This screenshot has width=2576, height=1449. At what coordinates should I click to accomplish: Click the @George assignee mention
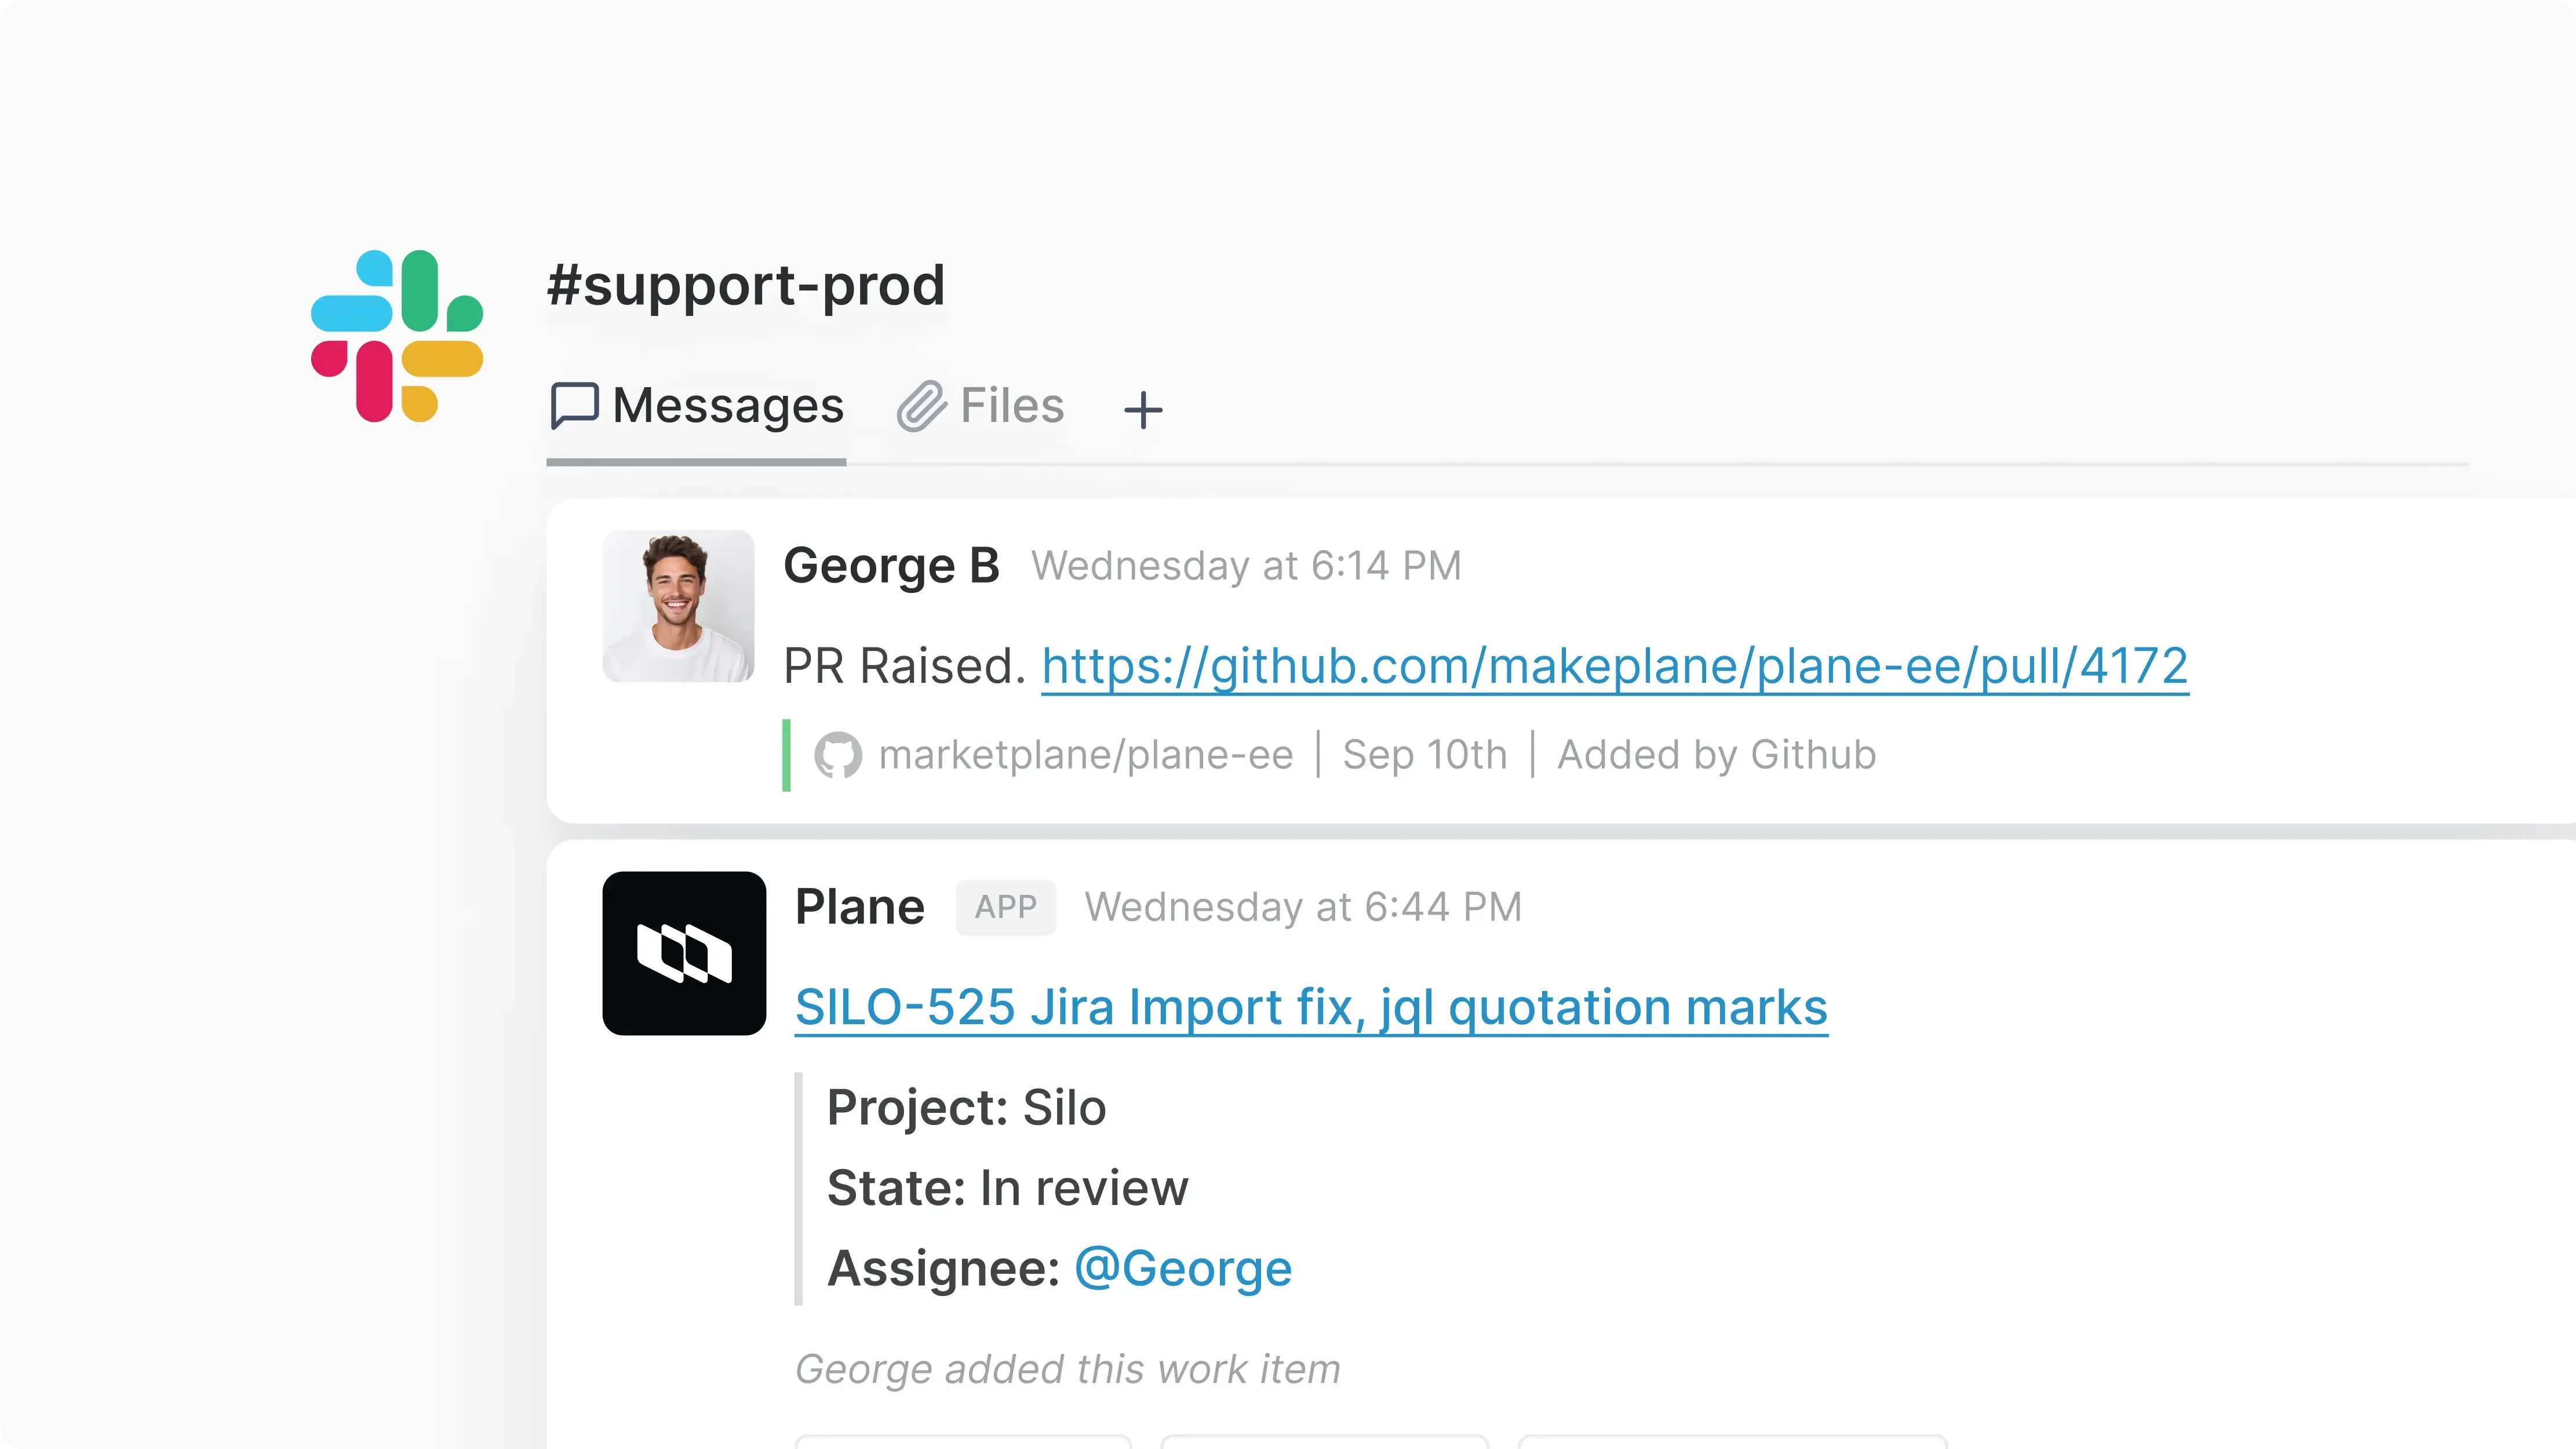point(1182,1267)
